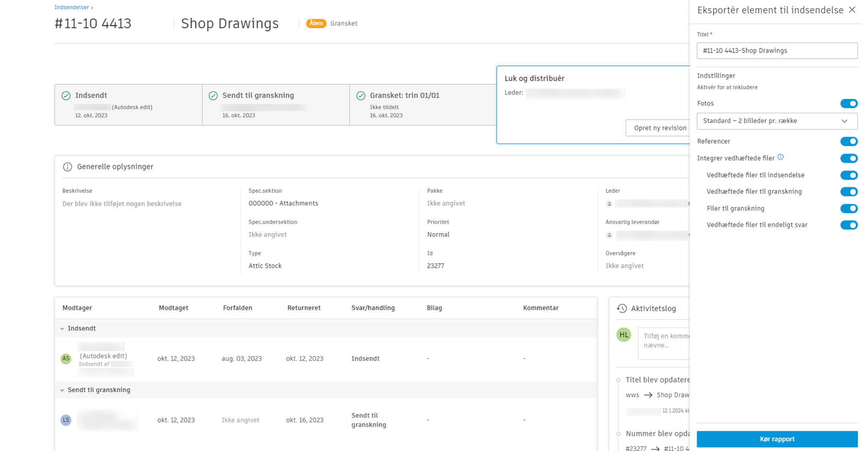The height and width of the screenshot is (451, 862).
Task: Go to Indsendelser breadcrumb link
Action: (x=72, y=7)
